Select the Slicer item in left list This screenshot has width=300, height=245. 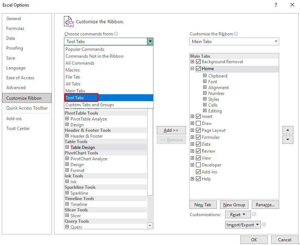(76, 215)
